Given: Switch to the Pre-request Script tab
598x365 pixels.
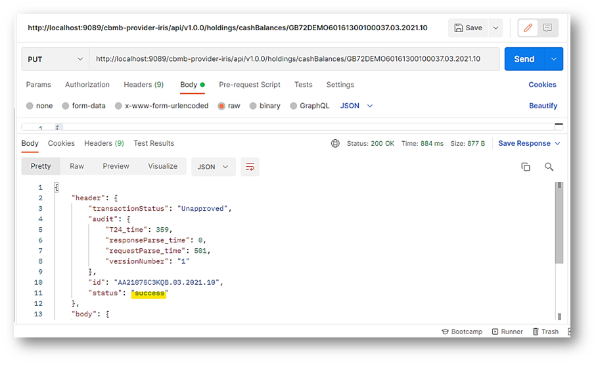Looking at the screenshot, I should coord(249,85).
